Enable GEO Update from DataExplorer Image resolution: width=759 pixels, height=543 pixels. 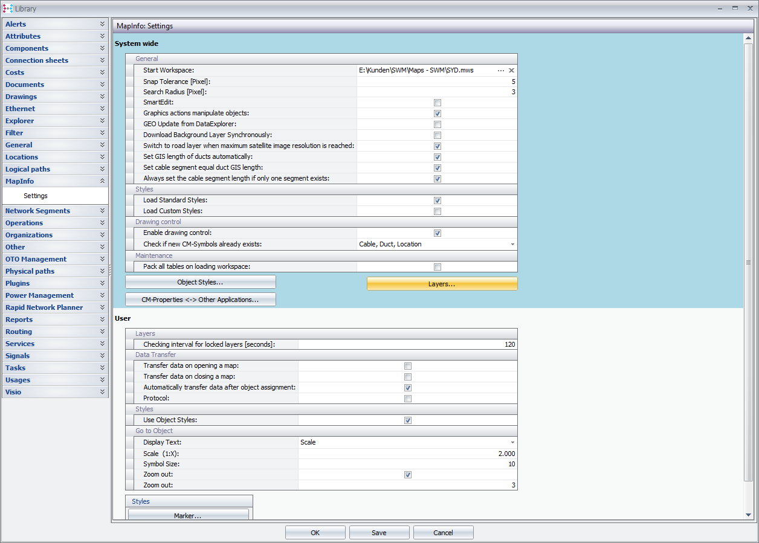click(x=438, y=124)
